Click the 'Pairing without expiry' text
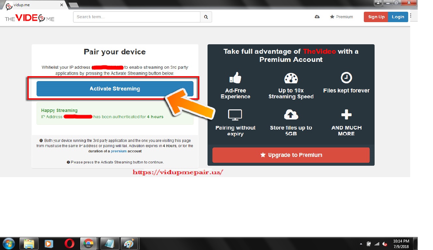The image size is (433, 250). point(235,131)
